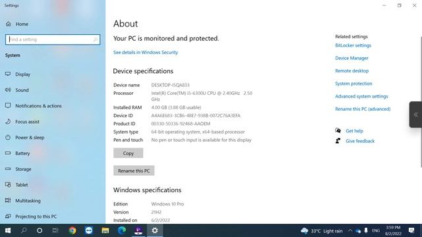422x237 pixels.
Task: Click the Display monitor icon in sidebar
Action: [8, 74]
